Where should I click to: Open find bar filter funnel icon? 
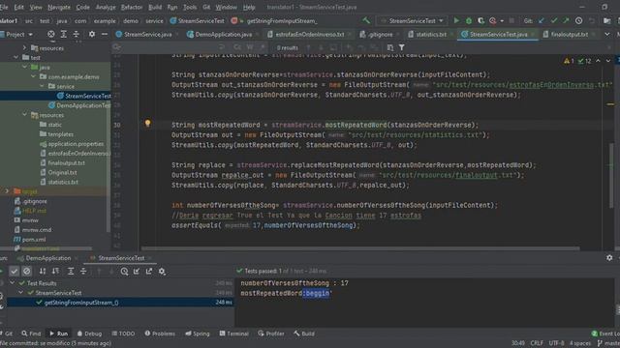point(402,47)
